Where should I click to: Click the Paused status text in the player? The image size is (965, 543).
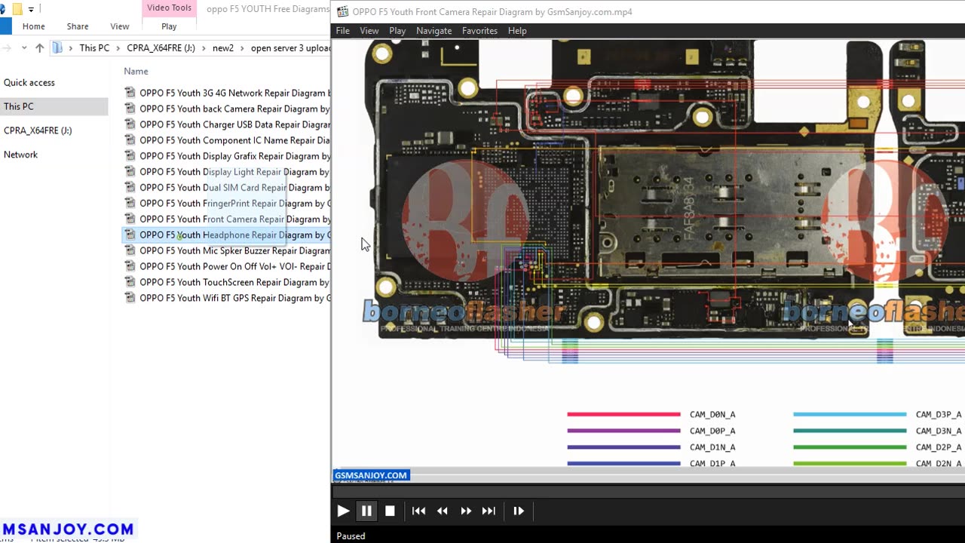point(351,536)
